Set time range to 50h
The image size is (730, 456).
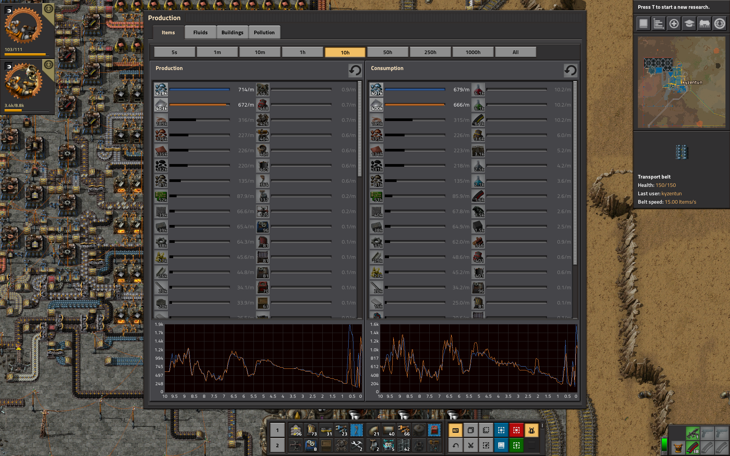click(x=387, y=52)
